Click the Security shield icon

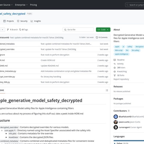[x=18, y=21]
